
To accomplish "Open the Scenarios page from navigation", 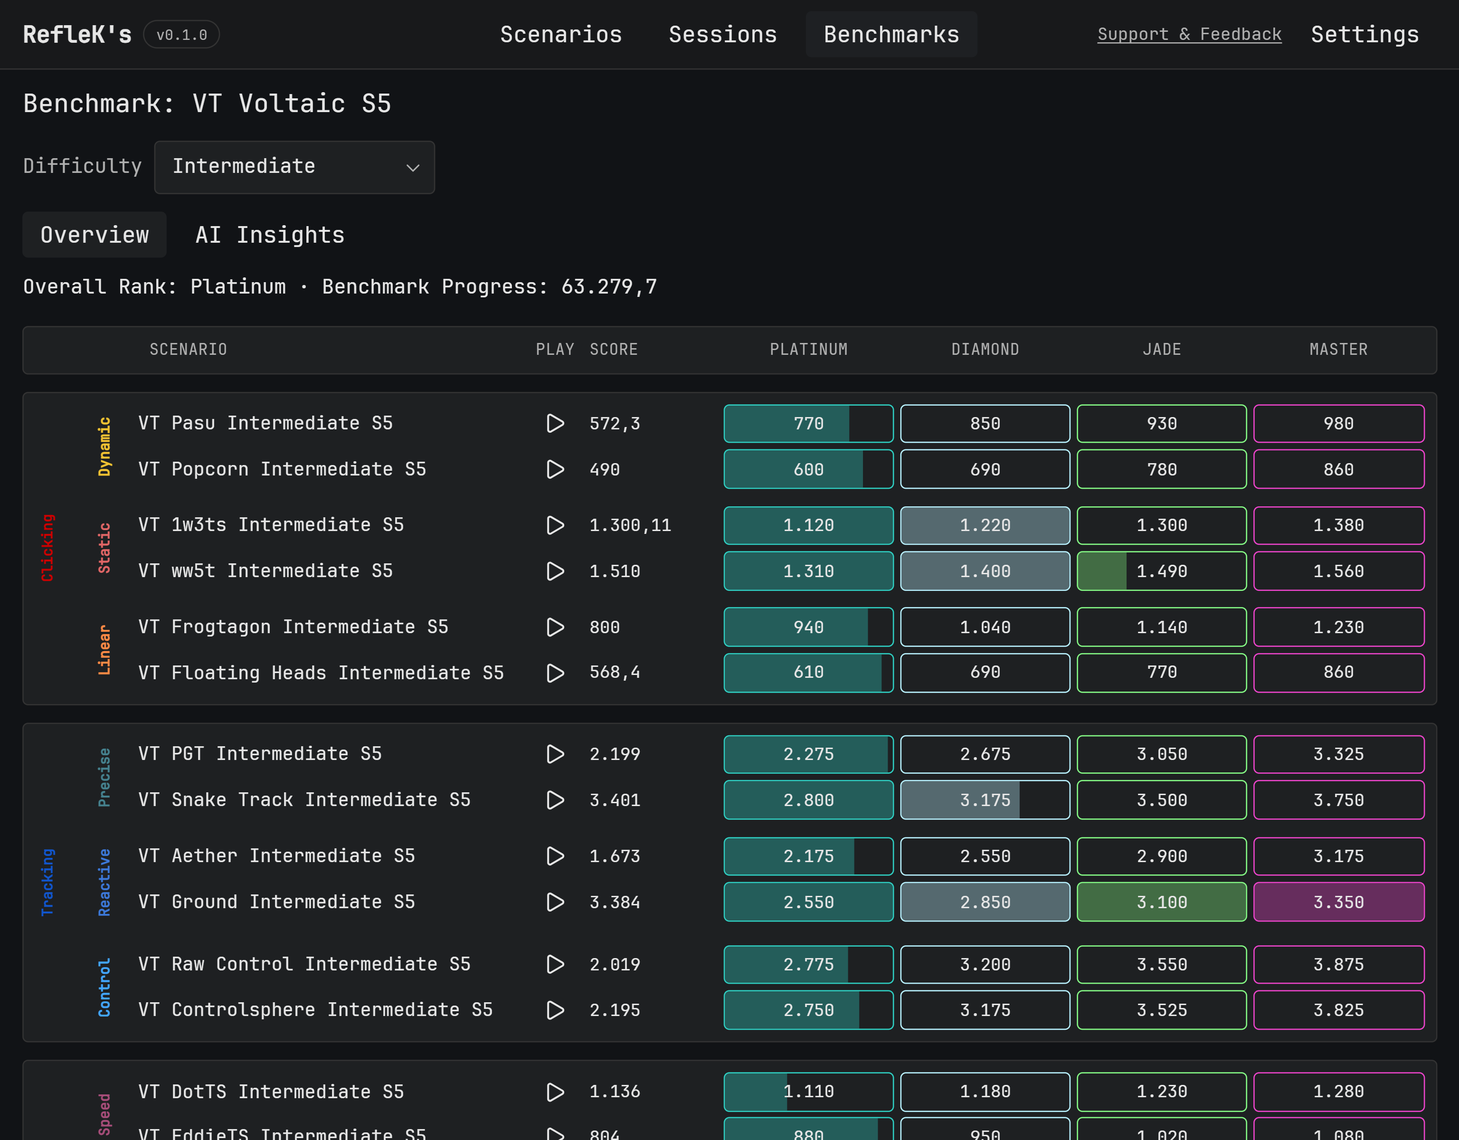I will 561,34.
